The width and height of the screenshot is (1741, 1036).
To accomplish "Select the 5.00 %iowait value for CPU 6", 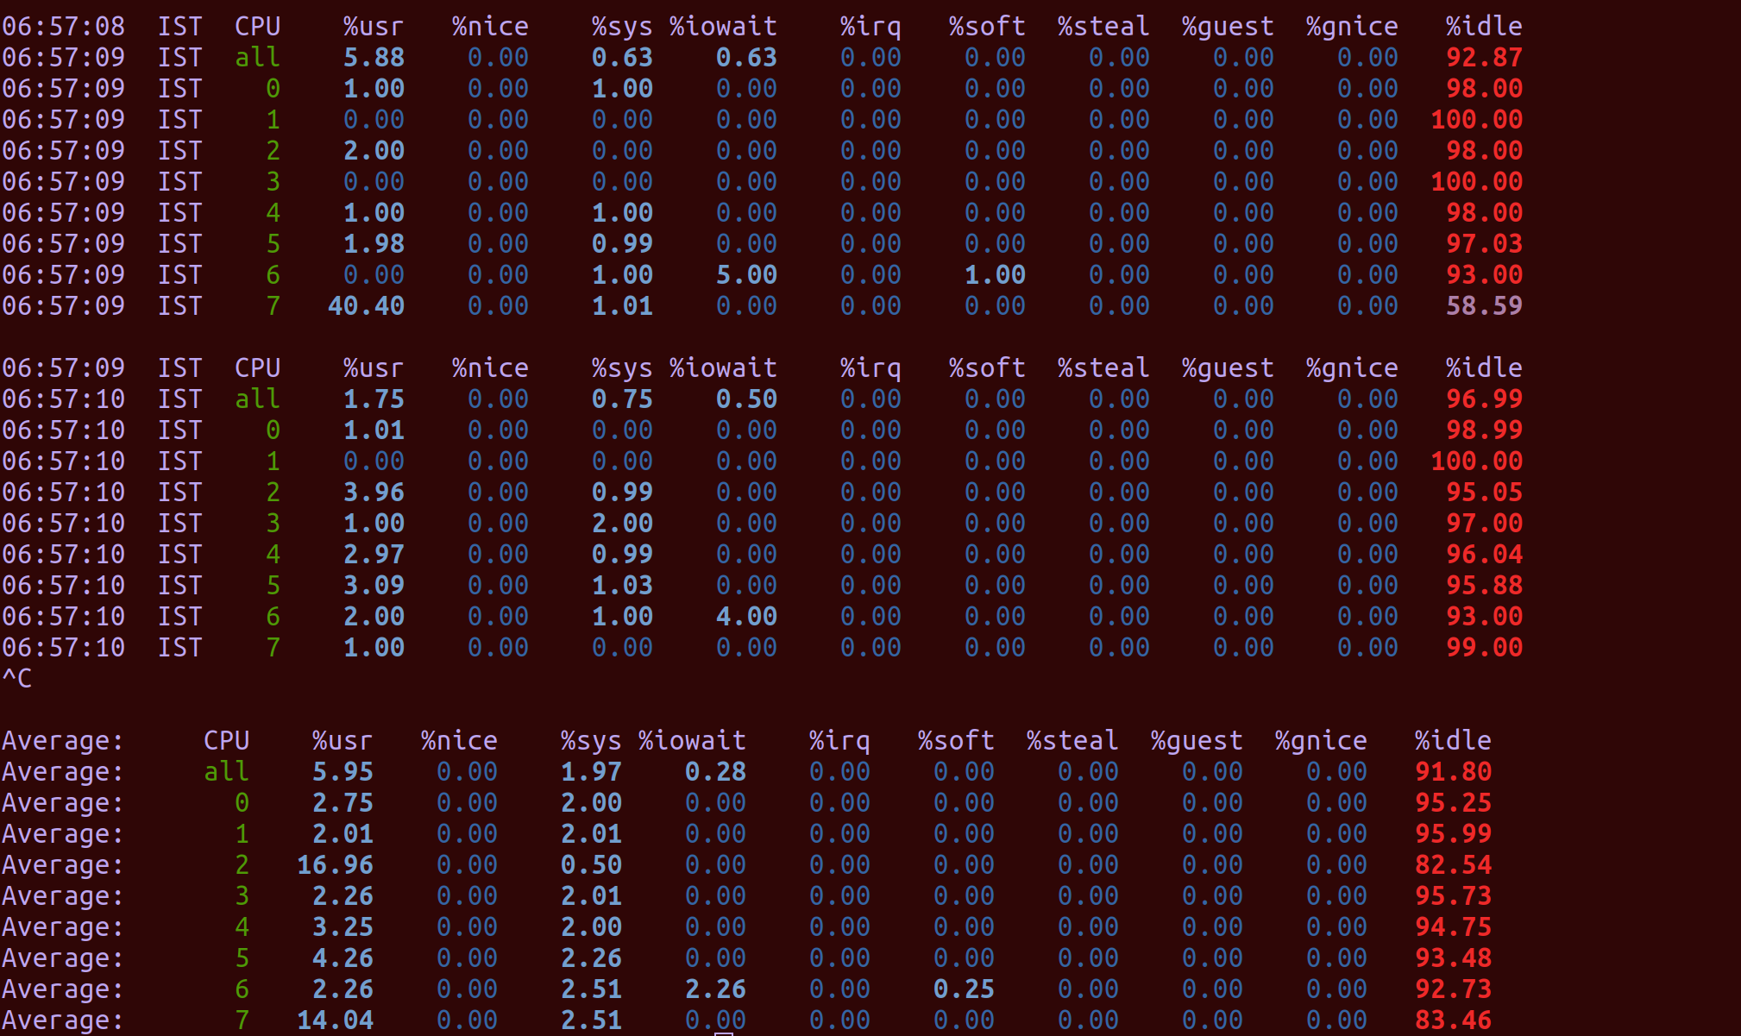I will click(x=746, y=275).
